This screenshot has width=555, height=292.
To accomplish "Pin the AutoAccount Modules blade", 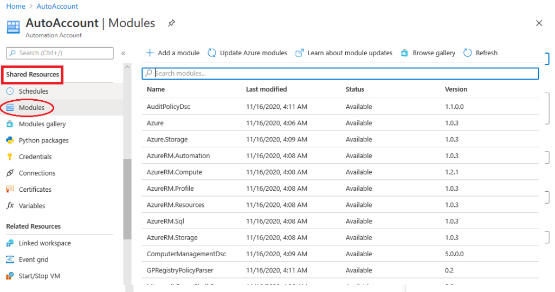I will (171, 23).
